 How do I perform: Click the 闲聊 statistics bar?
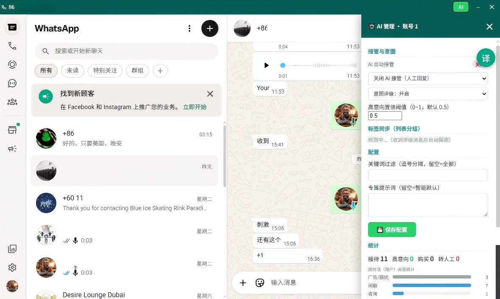pos(432,285)
